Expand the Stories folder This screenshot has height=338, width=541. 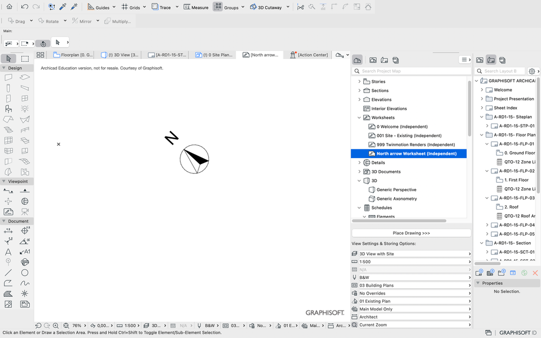359,81
